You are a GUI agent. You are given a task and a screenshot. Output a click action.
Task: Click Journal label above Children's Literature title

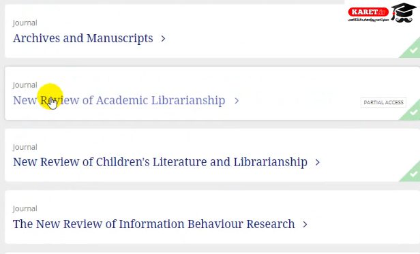tap(25, 147)
